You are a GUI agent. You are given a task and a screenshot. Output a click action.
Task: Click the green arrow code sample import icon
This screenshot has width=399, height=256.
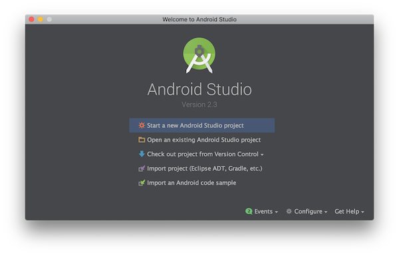[x=142, y=182]
